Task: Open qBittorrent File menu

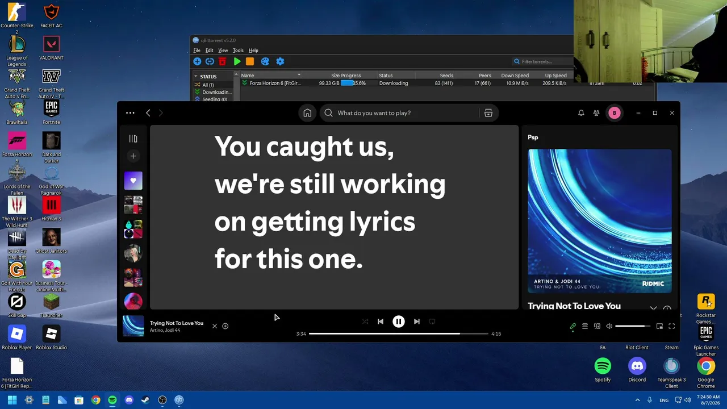Action: [x=197, y=51]
